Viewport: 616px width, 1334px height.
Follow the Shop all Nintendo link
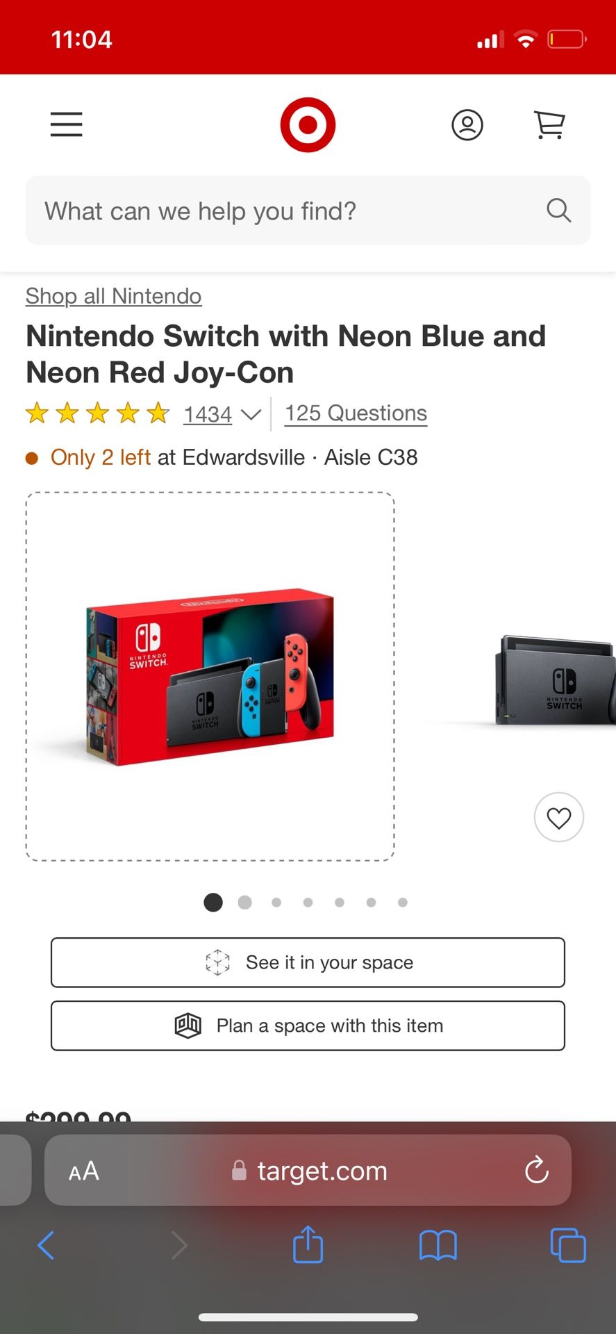(113, 296)
